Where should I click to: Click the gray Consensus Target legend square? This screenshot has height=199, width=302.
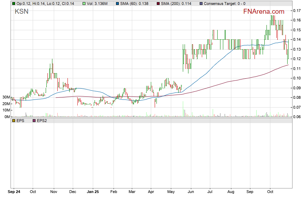(201, 4)
